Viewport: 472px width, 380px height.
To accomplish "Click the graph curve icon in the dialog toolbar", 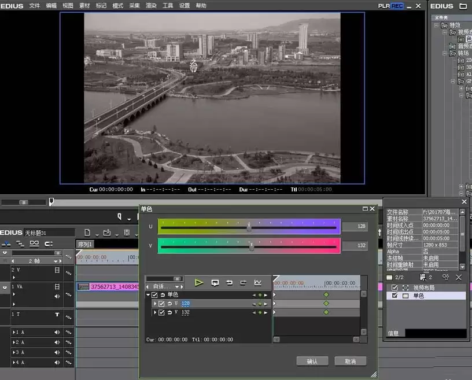I will (257, 283).
